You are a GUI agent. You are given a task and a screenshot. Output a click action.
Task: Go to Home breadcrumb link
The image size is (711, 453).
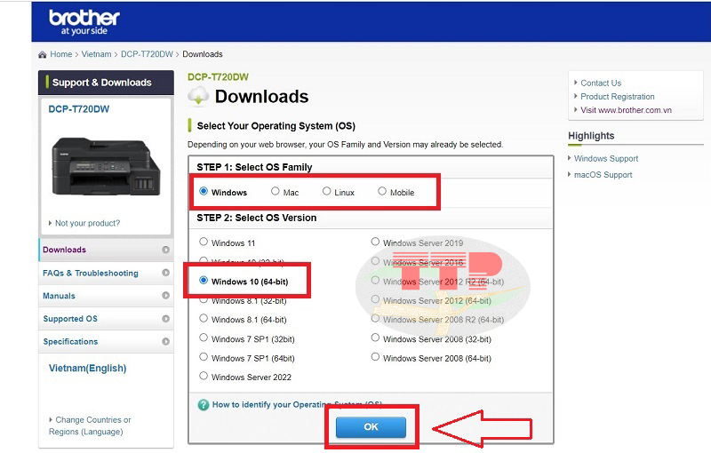61,54
